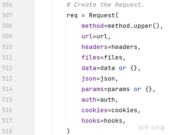Click the 知乎 @不易 watermark
The width and height of the screenshot is (169, 135).
151,128
